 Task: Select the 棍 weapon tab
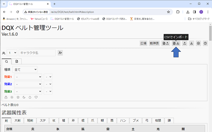pos(83,120)
